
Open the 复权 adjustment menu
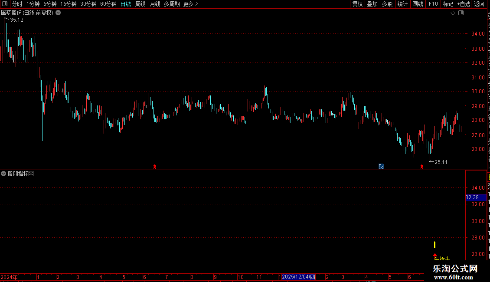tap(357, 4)
